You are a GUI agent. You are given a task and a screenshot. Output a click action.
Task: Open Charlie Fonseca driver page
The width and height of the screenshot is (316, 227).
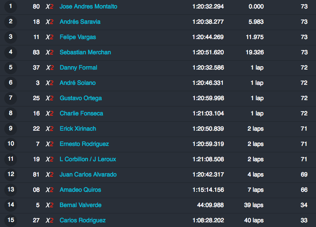coord(81,113)
